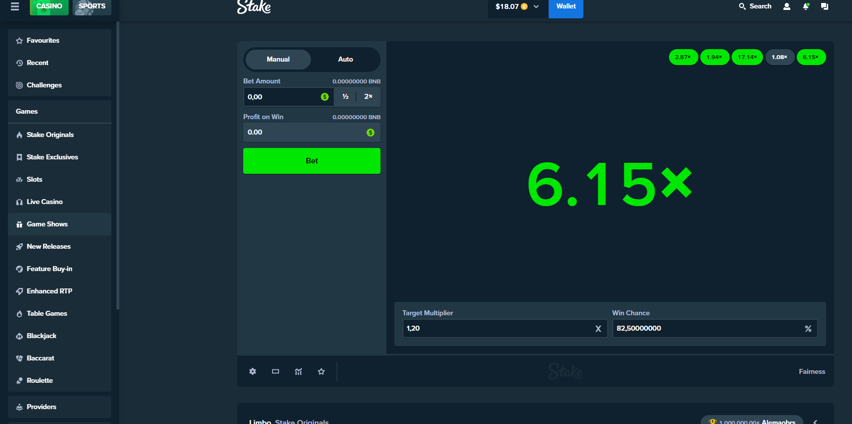Screen dimensions: 852x424
Task: Switch to Manual betting mode
Action: [x=278, y=60]
